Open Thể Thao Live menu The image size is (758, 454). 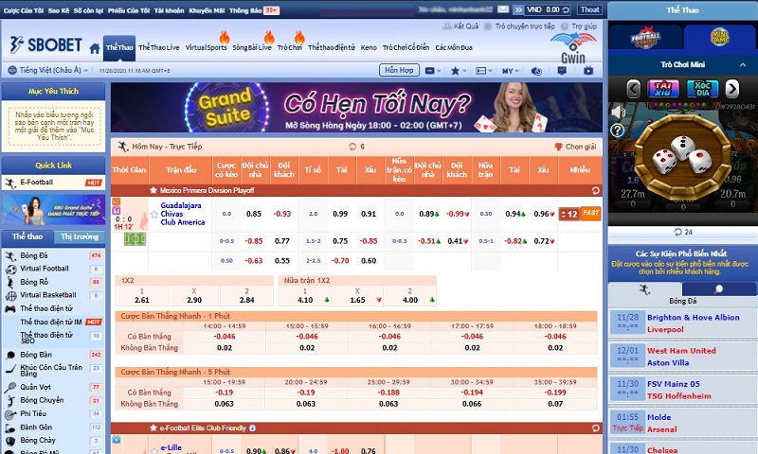[158, 47]
